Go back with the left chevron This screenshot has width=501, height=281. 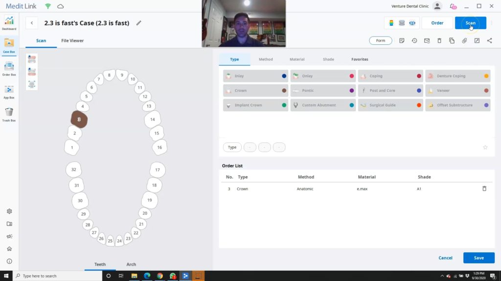[32, 23]
